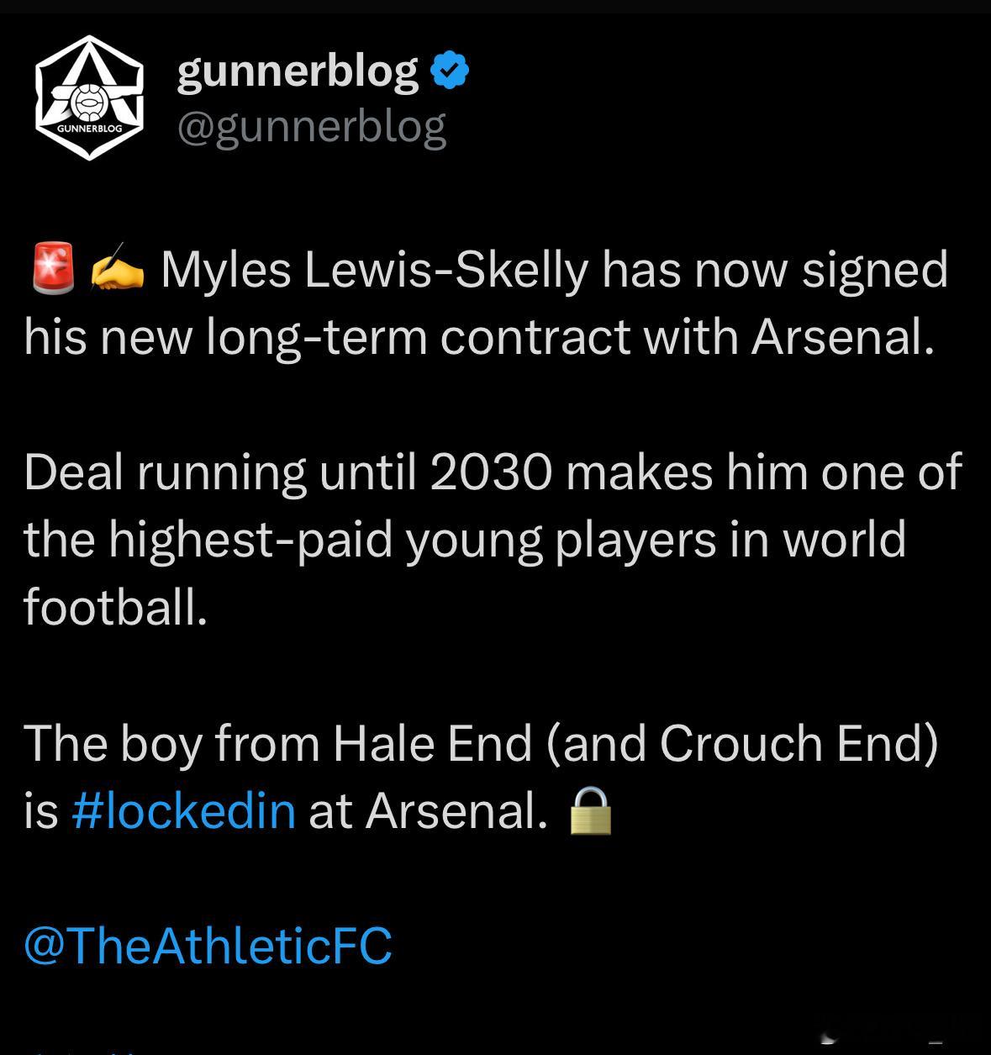Click the GUNNERBLOG text in the logo
This screenshot has height=1055, width=991.
(89, 129)
